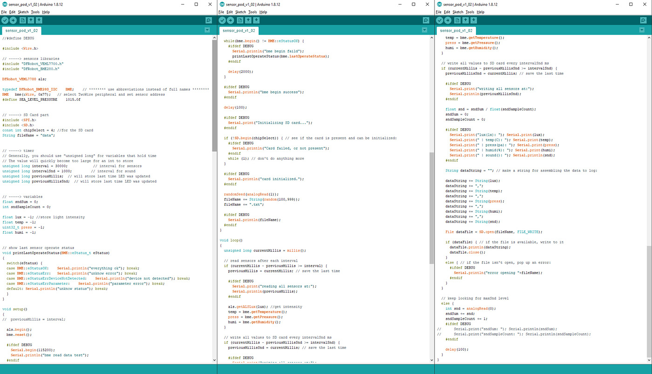Click Open sketch icon in the left window
Image resolution: width=652 pixels, height=374 pixels.
point(30,20)
